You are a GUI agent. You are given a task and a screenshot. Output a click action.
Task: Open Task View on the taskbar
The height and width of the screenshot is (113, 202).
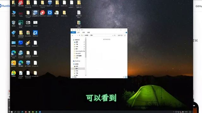19,112
